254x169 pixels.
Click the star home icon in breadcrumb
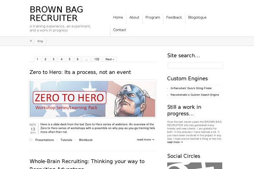pos(31,41)
